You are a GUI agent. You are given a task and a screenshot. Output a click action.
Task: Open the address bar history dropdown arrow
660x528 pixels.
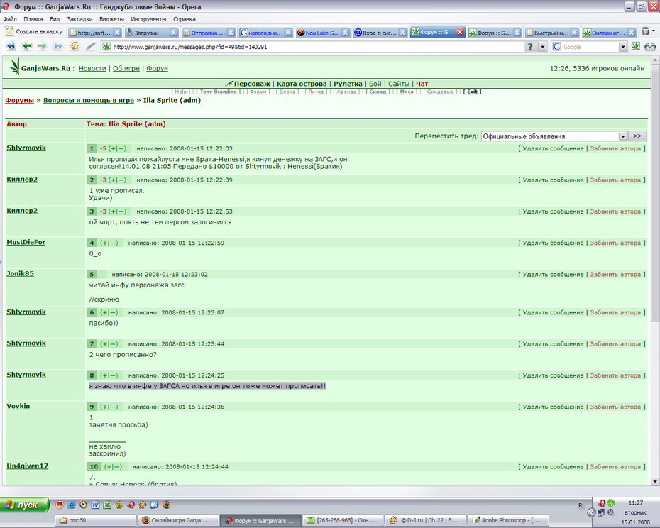[543, 47]
